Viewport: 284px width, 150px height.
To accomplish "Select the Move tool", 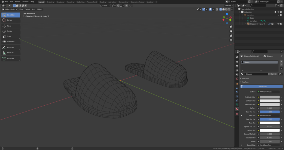I will pyautogui.click(x=10, y=26).
